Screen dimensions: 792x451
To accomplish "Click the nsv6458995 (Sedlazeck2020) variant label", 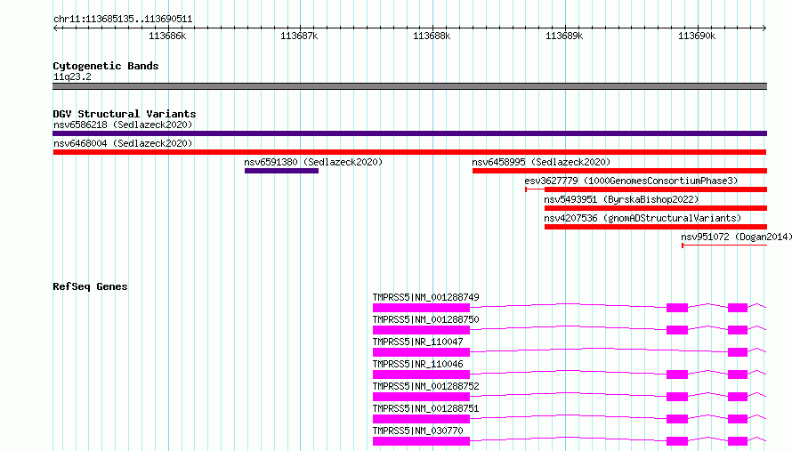I will point(541,162).
